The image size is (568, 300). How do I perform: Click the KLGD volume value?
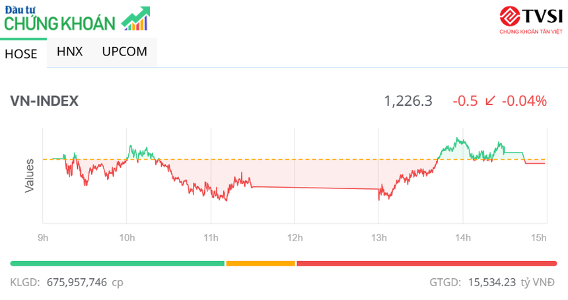[77, 282]
